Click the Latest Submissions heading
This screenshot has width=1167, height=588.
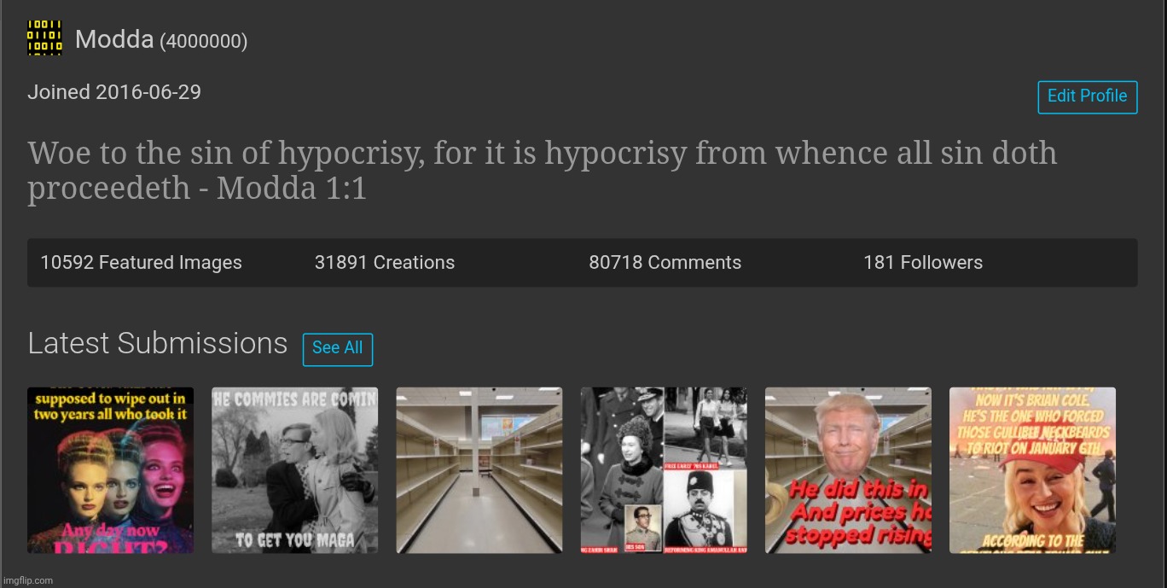click(157, 343)
